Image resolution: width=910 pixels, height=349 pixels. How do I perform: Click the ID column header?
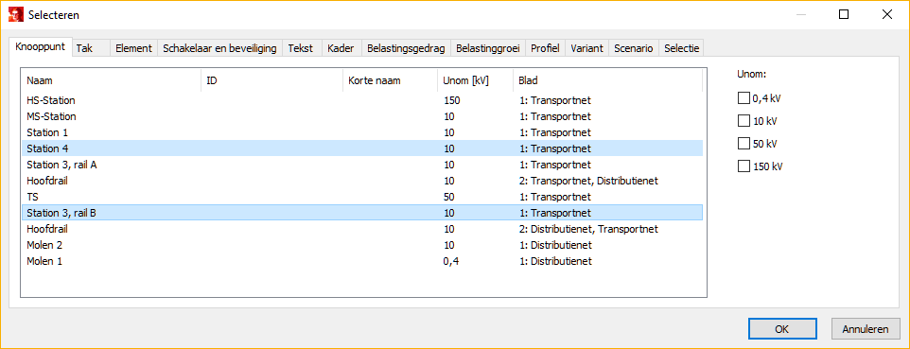coord(271,80)
